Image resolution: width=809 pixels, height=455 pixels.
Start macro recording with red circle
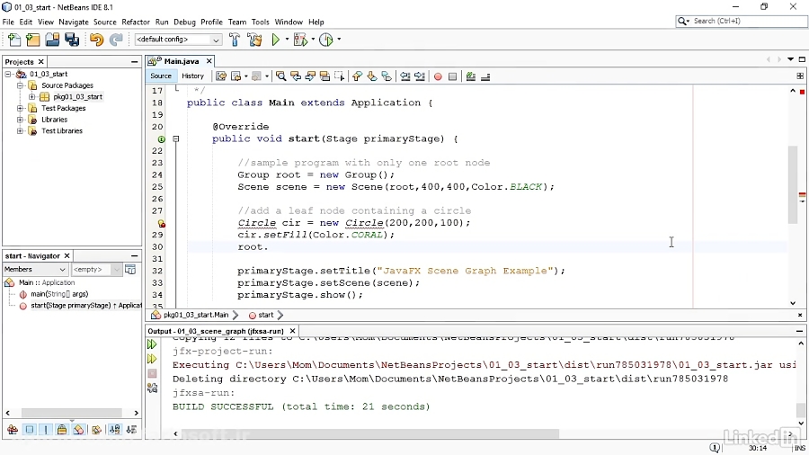[x=438, y=76]
